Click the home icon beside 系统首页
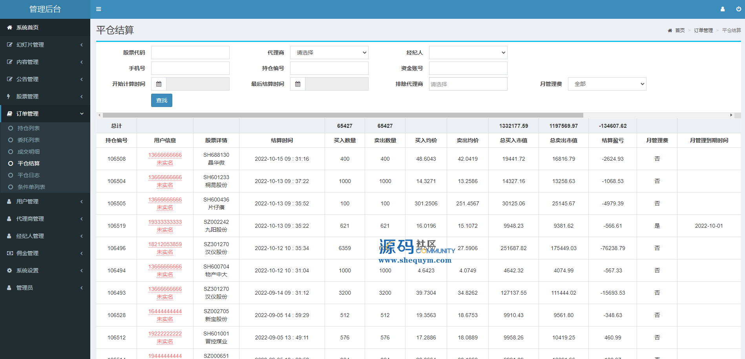This screenshot has height=359, width=745. point(9,27)
